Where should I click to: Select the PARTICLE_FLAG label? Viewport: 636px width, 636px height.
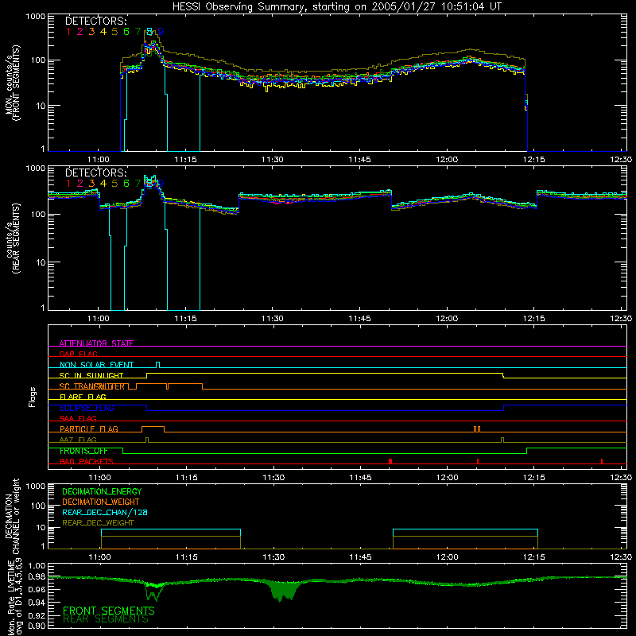tap(89, 429)
